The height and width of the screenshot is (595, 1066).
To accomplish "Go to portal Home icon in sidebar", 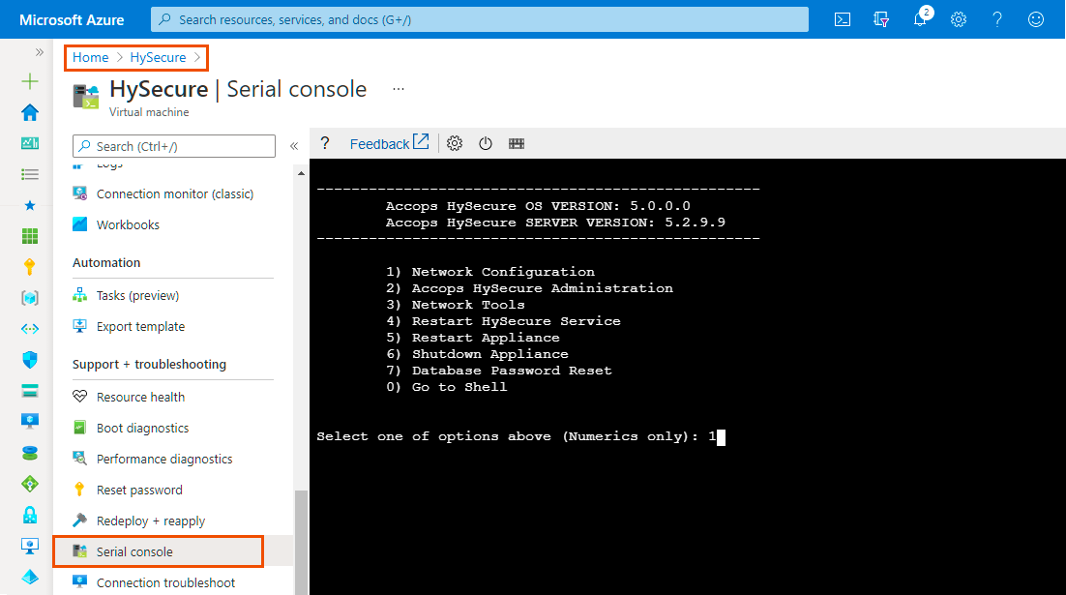I will (x=30, y=112).
